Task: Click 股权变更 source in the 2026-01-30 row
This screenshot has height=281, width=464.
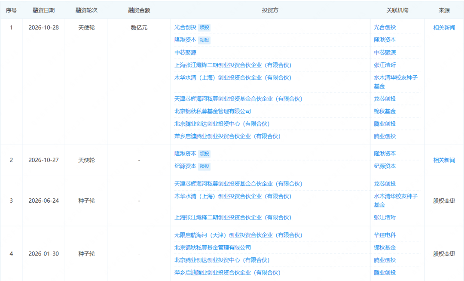Action: click(x=444, y=254)
